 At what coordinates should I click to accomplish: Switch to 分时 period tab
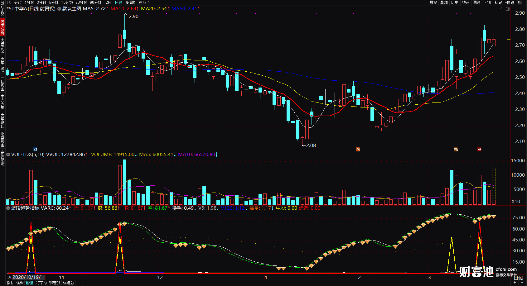click(18, 2)
